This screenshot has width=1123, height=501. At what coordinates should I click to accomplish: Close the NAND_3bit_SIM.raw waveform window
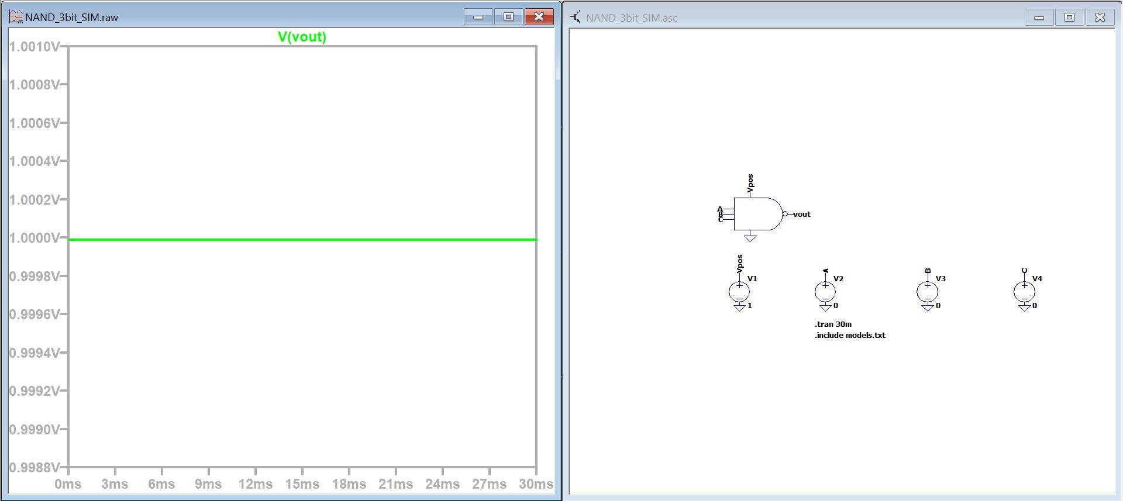pos(539,17)
